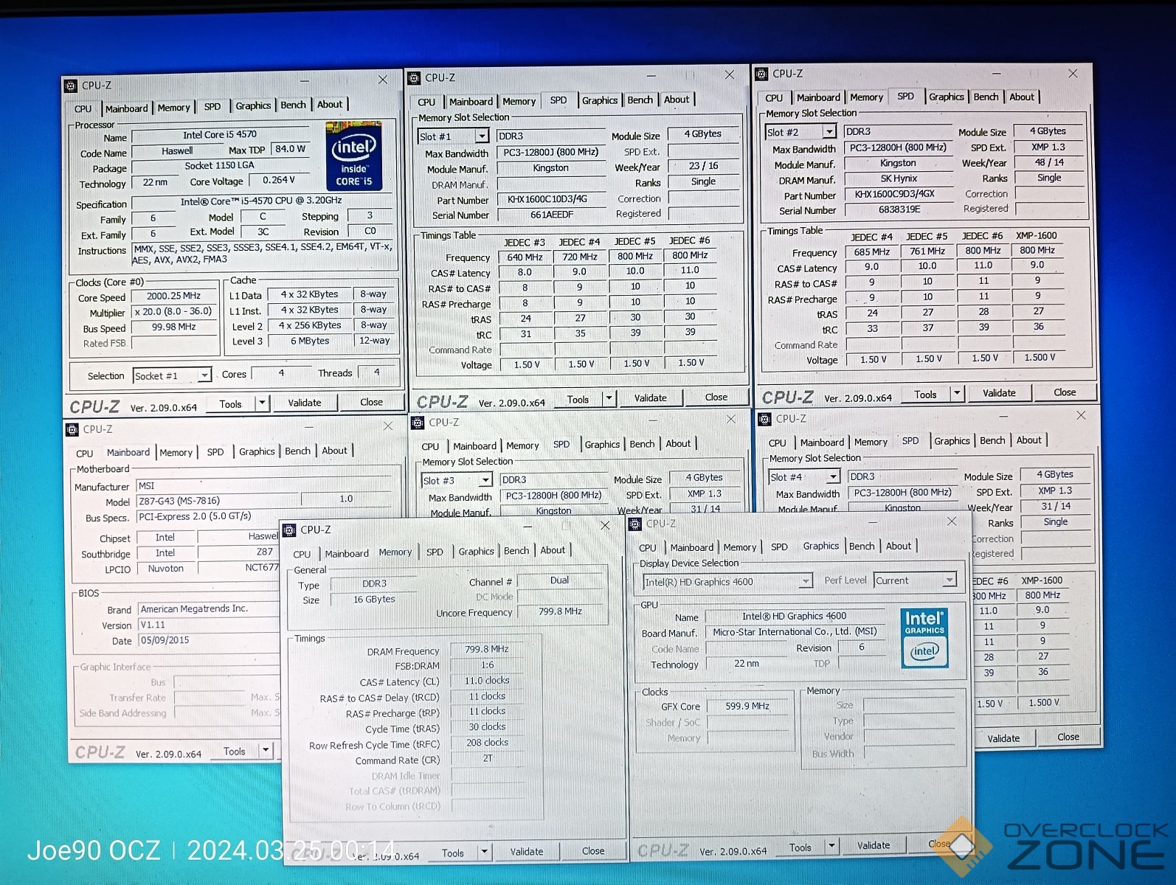The height and width of the screenshot is (885, 1176).
Task: Switch to Mainboard tab in CPU window
Action: click(126, 108)
